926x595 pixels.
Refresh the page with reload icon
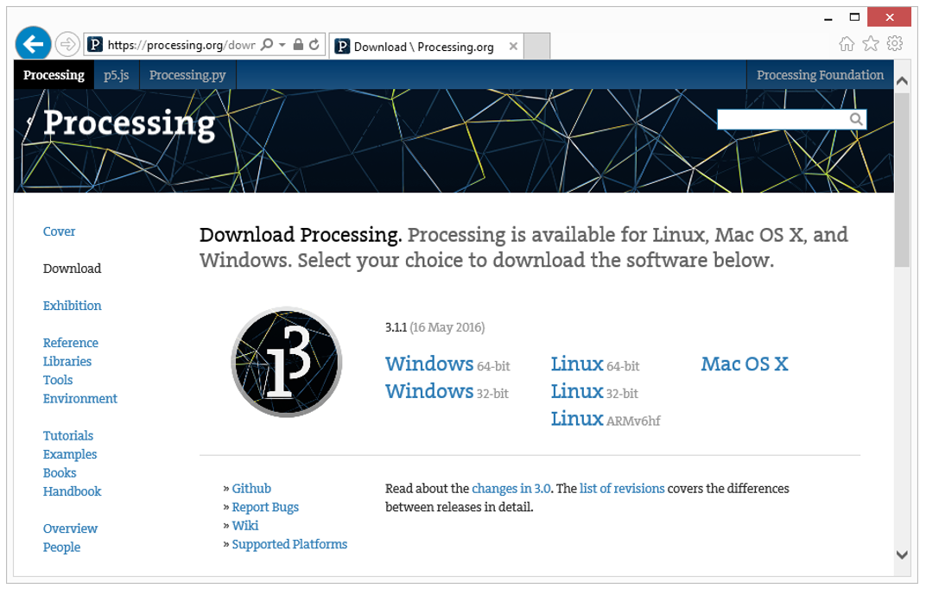[314, 44]
